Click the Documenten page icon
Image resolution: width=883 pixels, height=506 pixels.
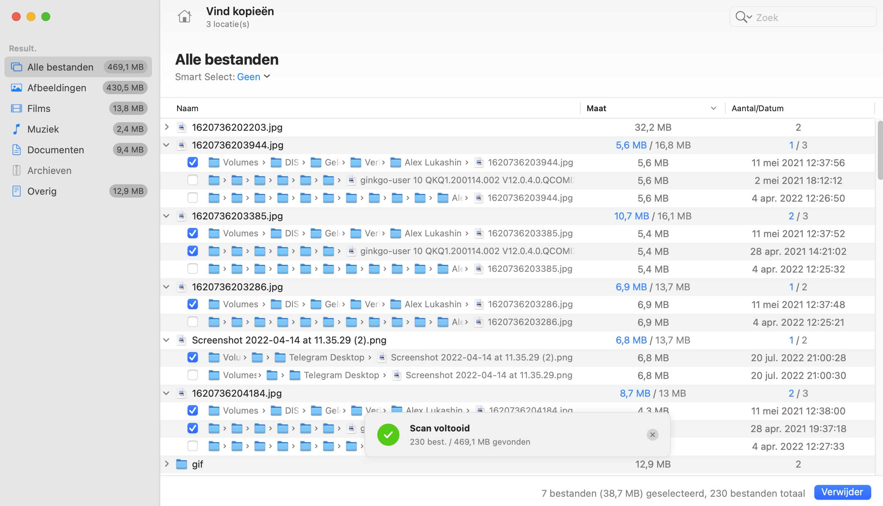(16, 150)
